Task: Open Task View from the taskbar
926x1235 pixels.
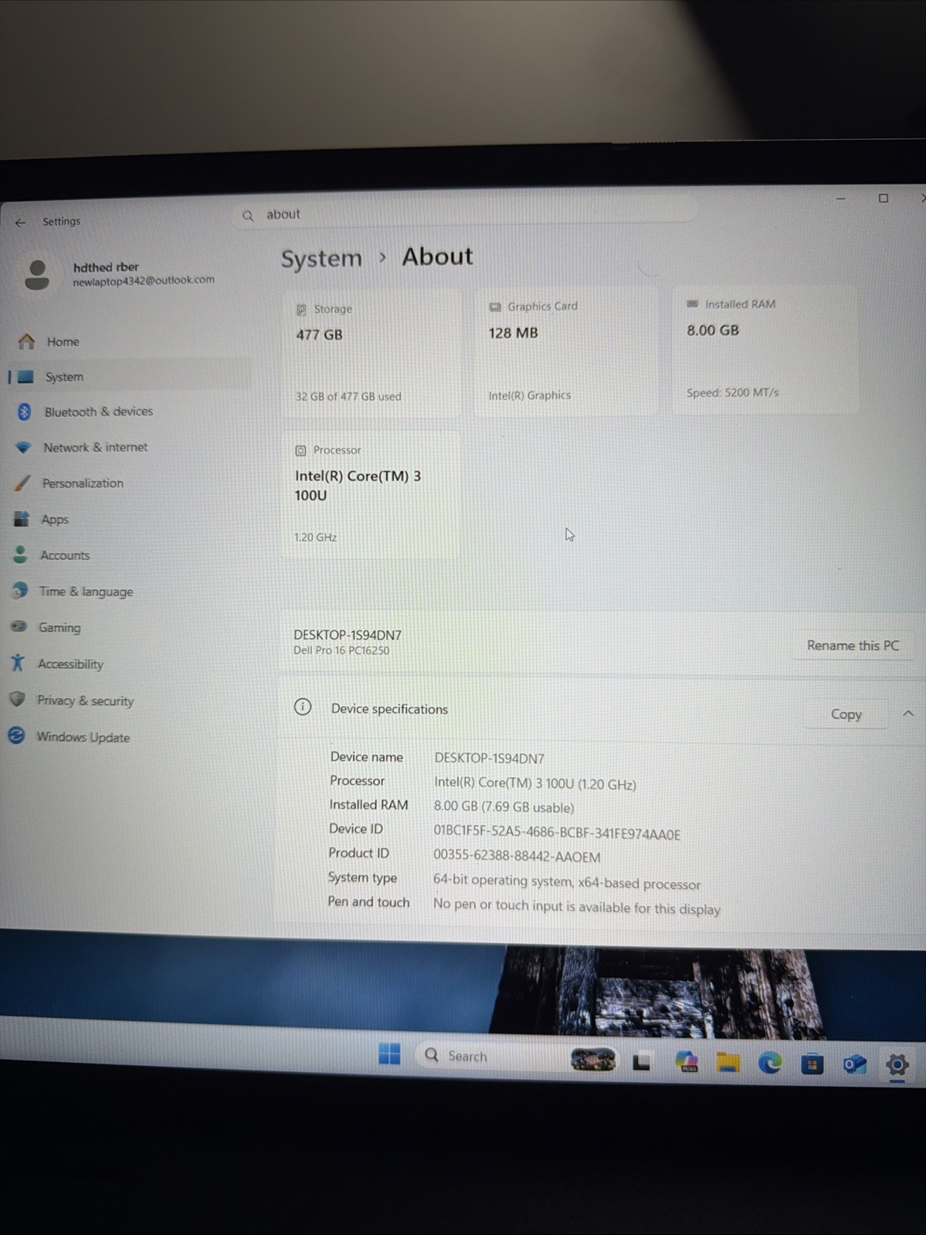Action: (641, 1063)
